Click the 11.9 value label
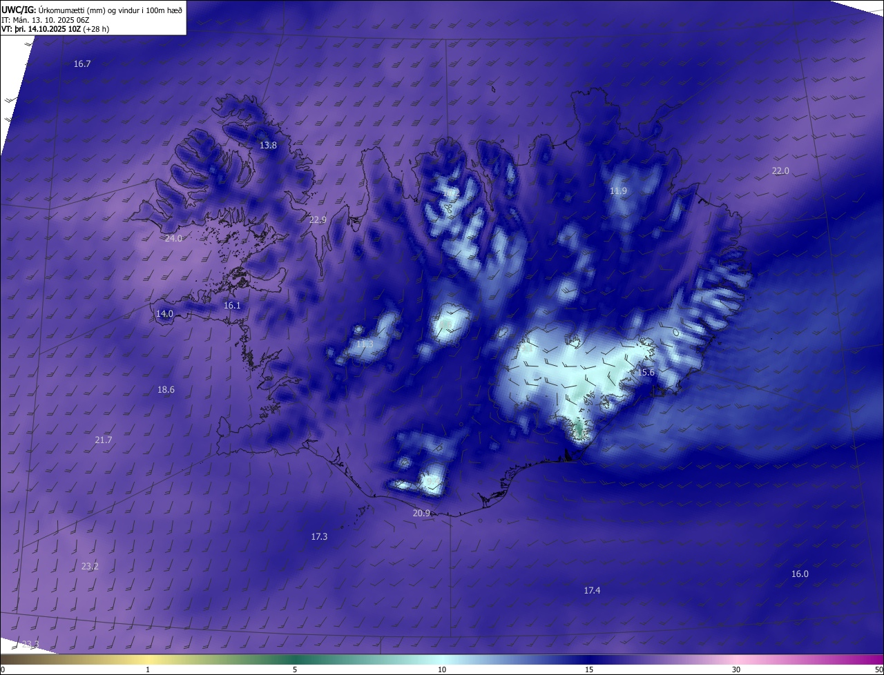This screenshot has height=675, width=884. (x=618, y=191)
